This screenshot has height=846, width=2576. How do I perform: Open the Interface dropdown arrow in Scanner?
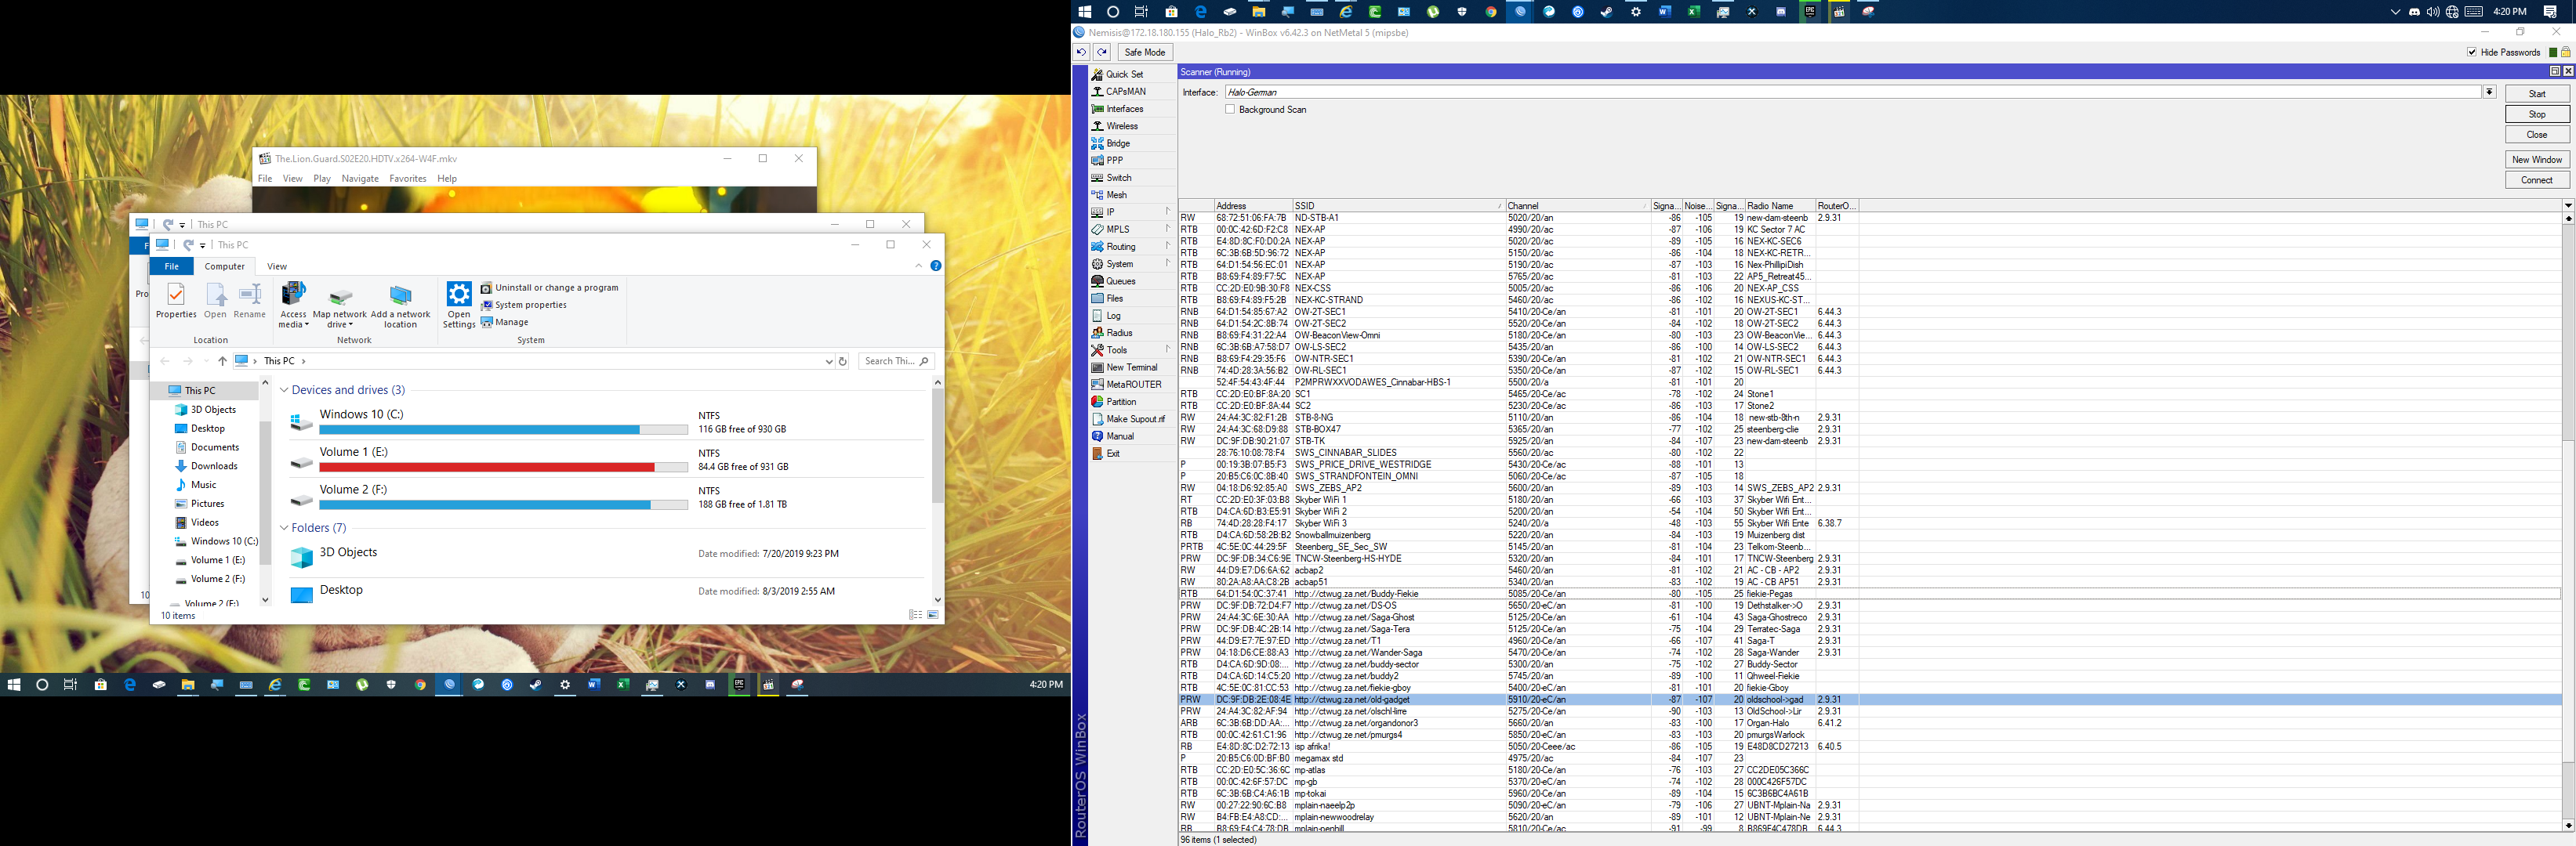2489,92
